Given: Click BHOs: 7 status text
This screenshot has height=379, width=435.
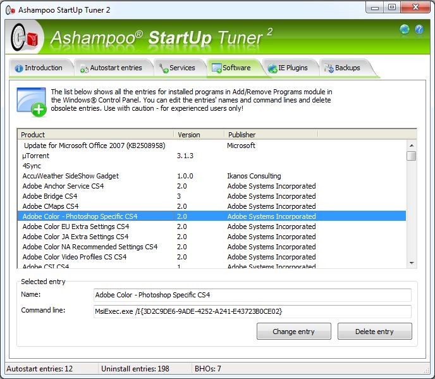Looking at the screenshot, I should coord(208,369).
